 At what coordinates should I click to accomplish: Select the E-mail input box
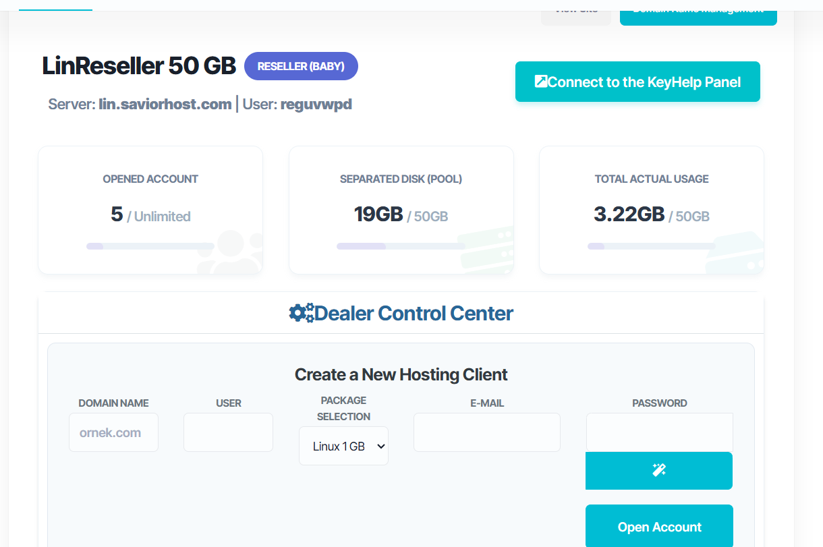(486, 432)
